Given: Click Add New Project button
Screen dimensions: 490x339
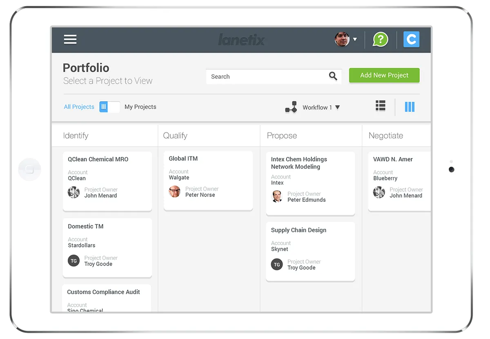Looking at the screenshot, I should pos(384,75).
